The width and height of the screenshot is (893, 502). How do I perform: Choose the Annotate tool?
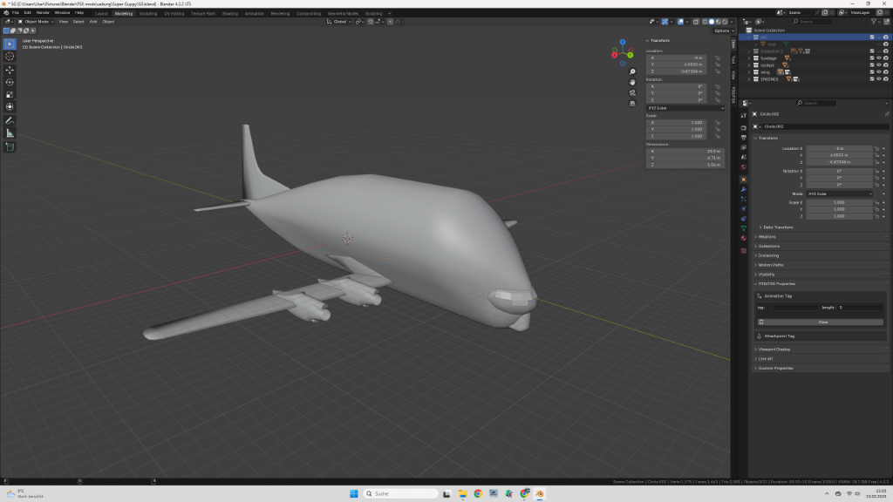pos(10,120)
